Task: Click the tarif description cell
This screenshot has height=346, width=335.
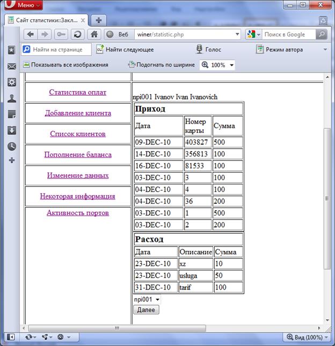Action: (196, 287)
